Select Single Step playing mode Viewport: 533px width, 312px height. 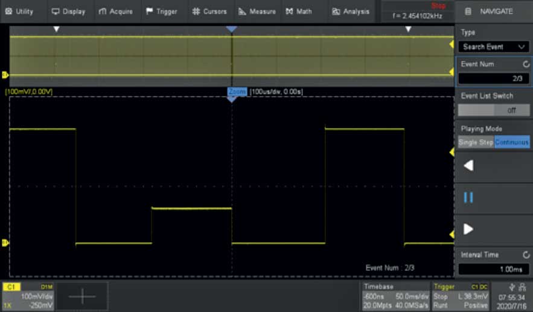pos(476,143)
